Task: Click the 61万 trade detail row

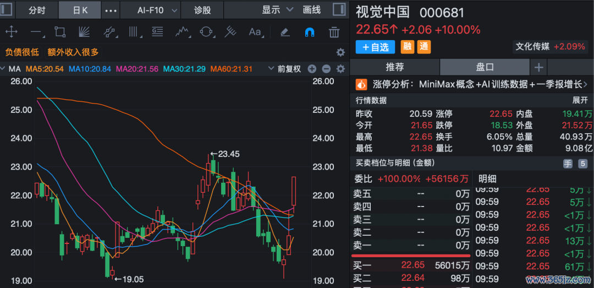Action: pos(532,266)
